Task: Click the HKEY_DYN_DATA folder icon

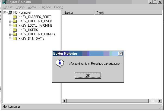Action: 15,39
